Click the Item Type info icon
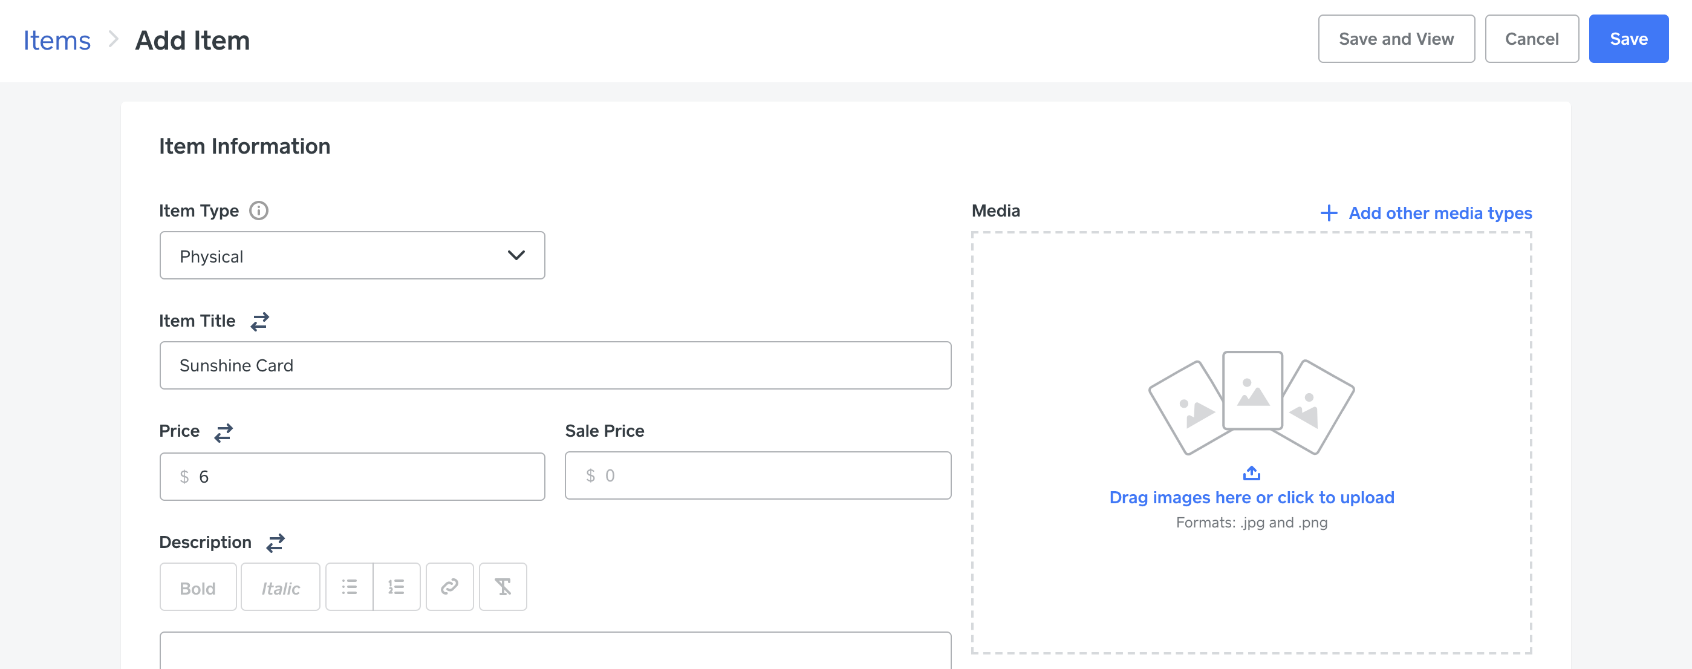 (x=259, y=211)
